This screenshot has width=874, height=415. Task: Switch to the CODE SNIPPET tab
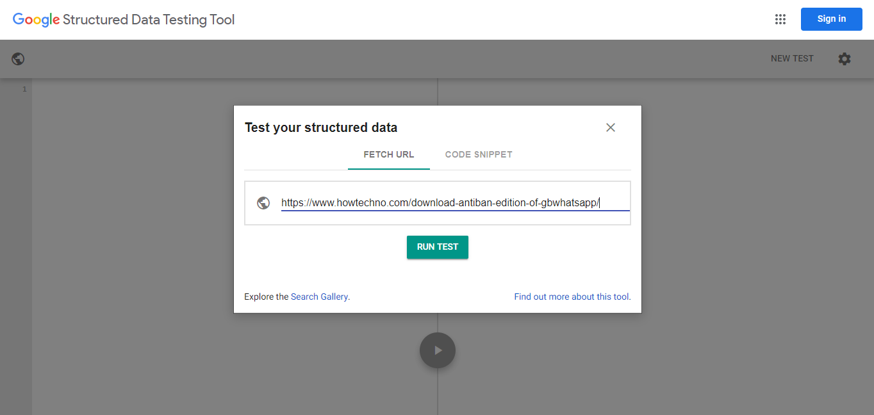coord(479,154)
